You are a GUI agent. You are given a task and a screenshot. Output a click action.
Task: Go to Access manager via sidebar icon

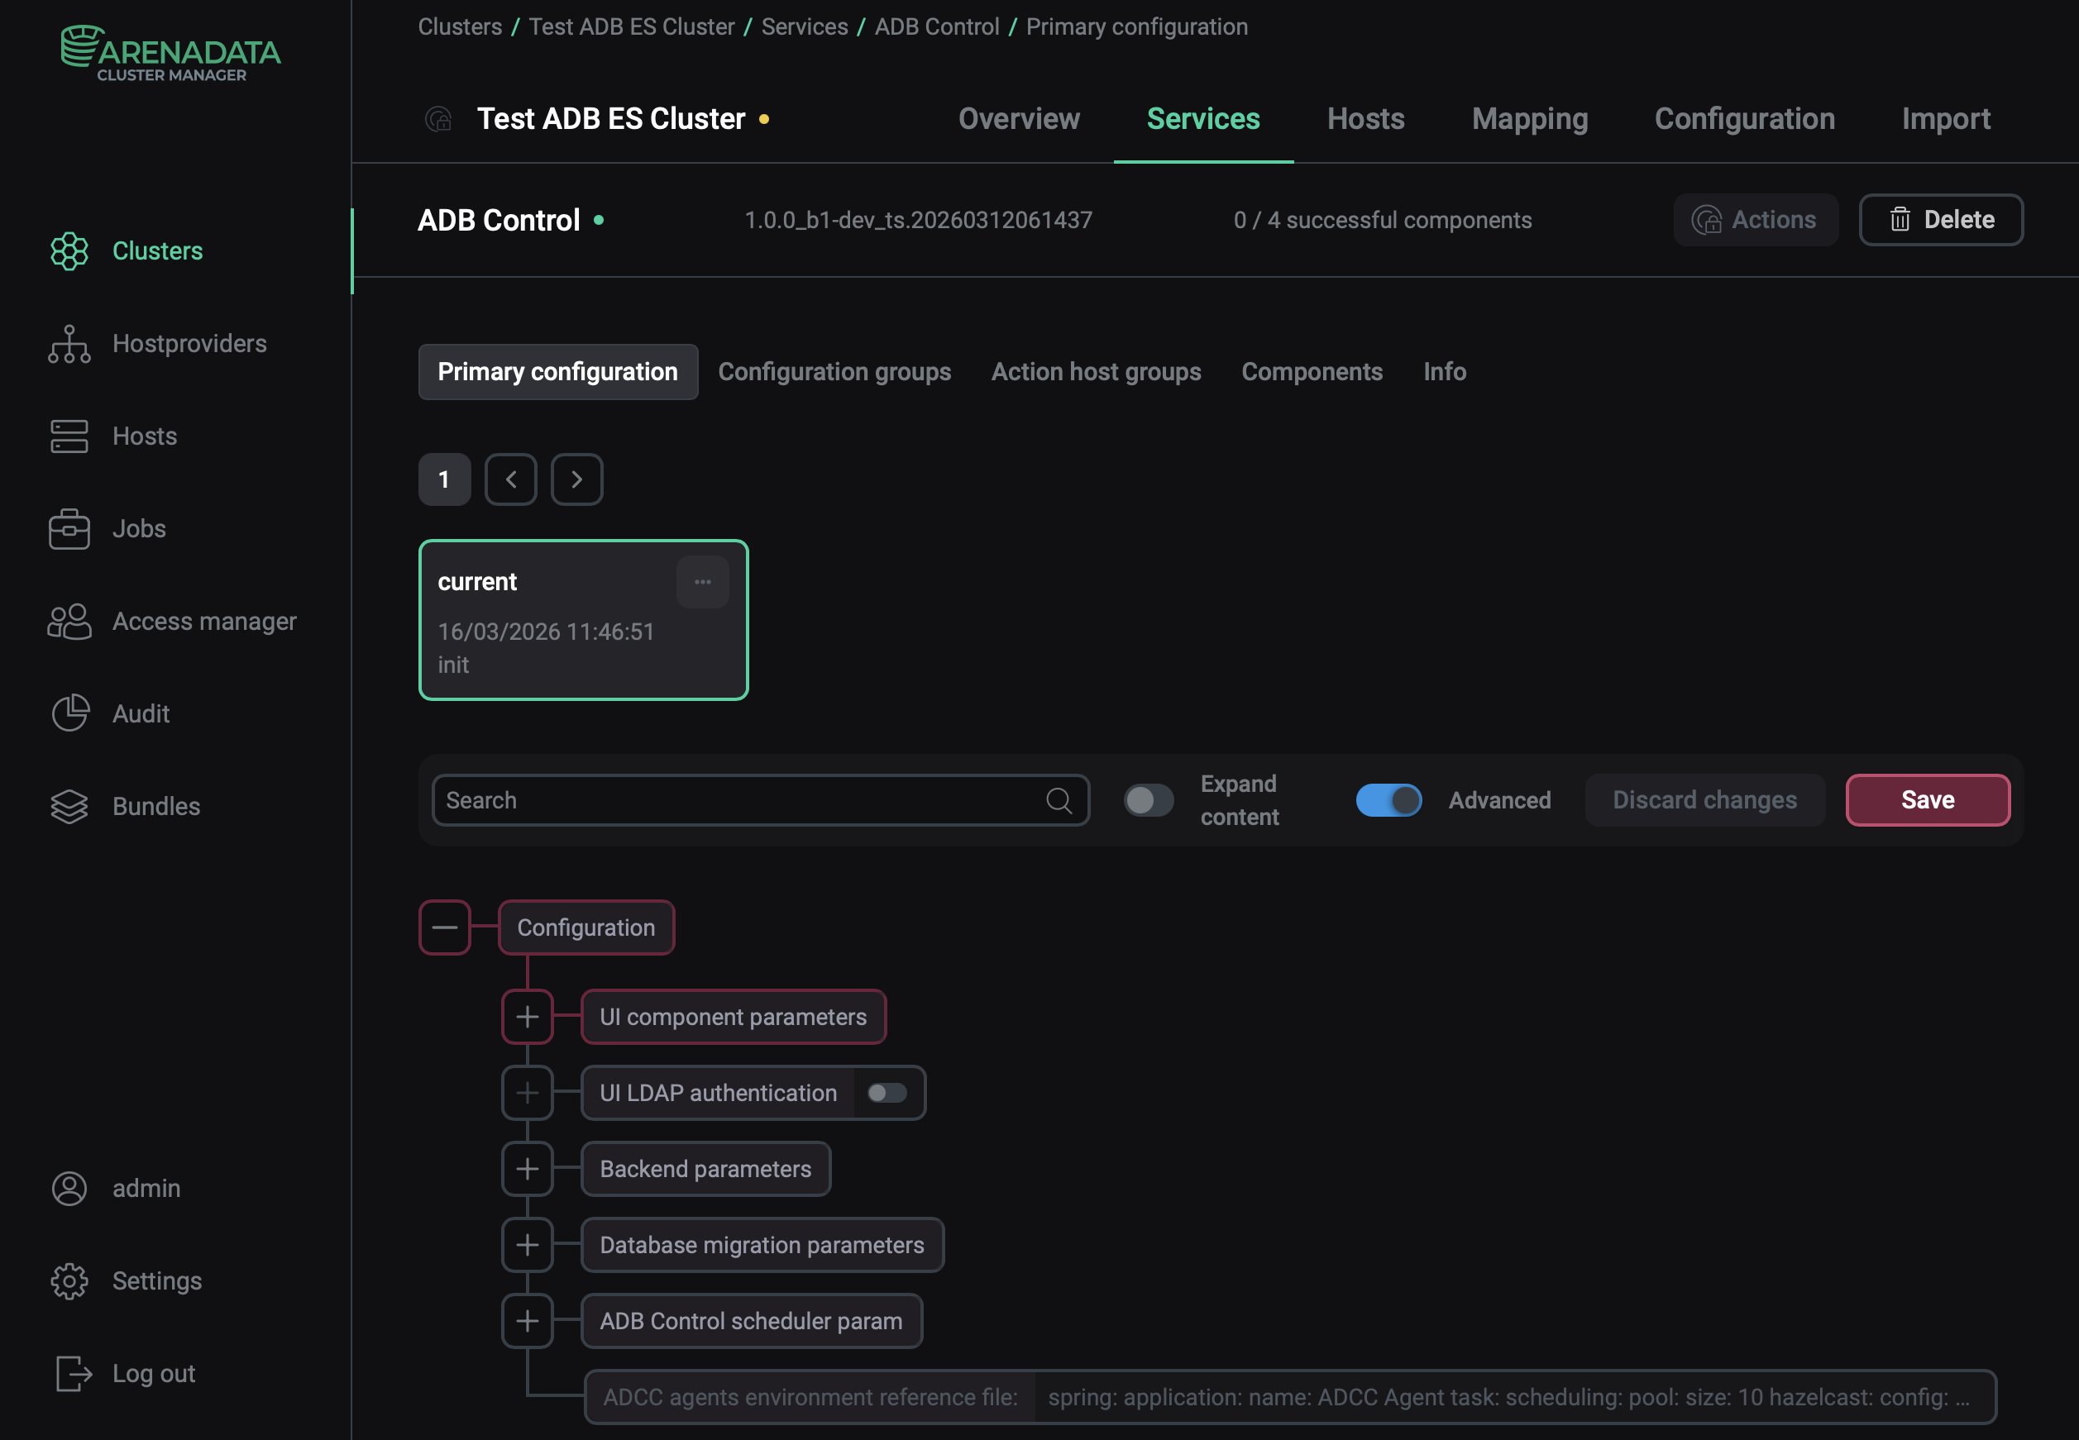tap(204, 621)
